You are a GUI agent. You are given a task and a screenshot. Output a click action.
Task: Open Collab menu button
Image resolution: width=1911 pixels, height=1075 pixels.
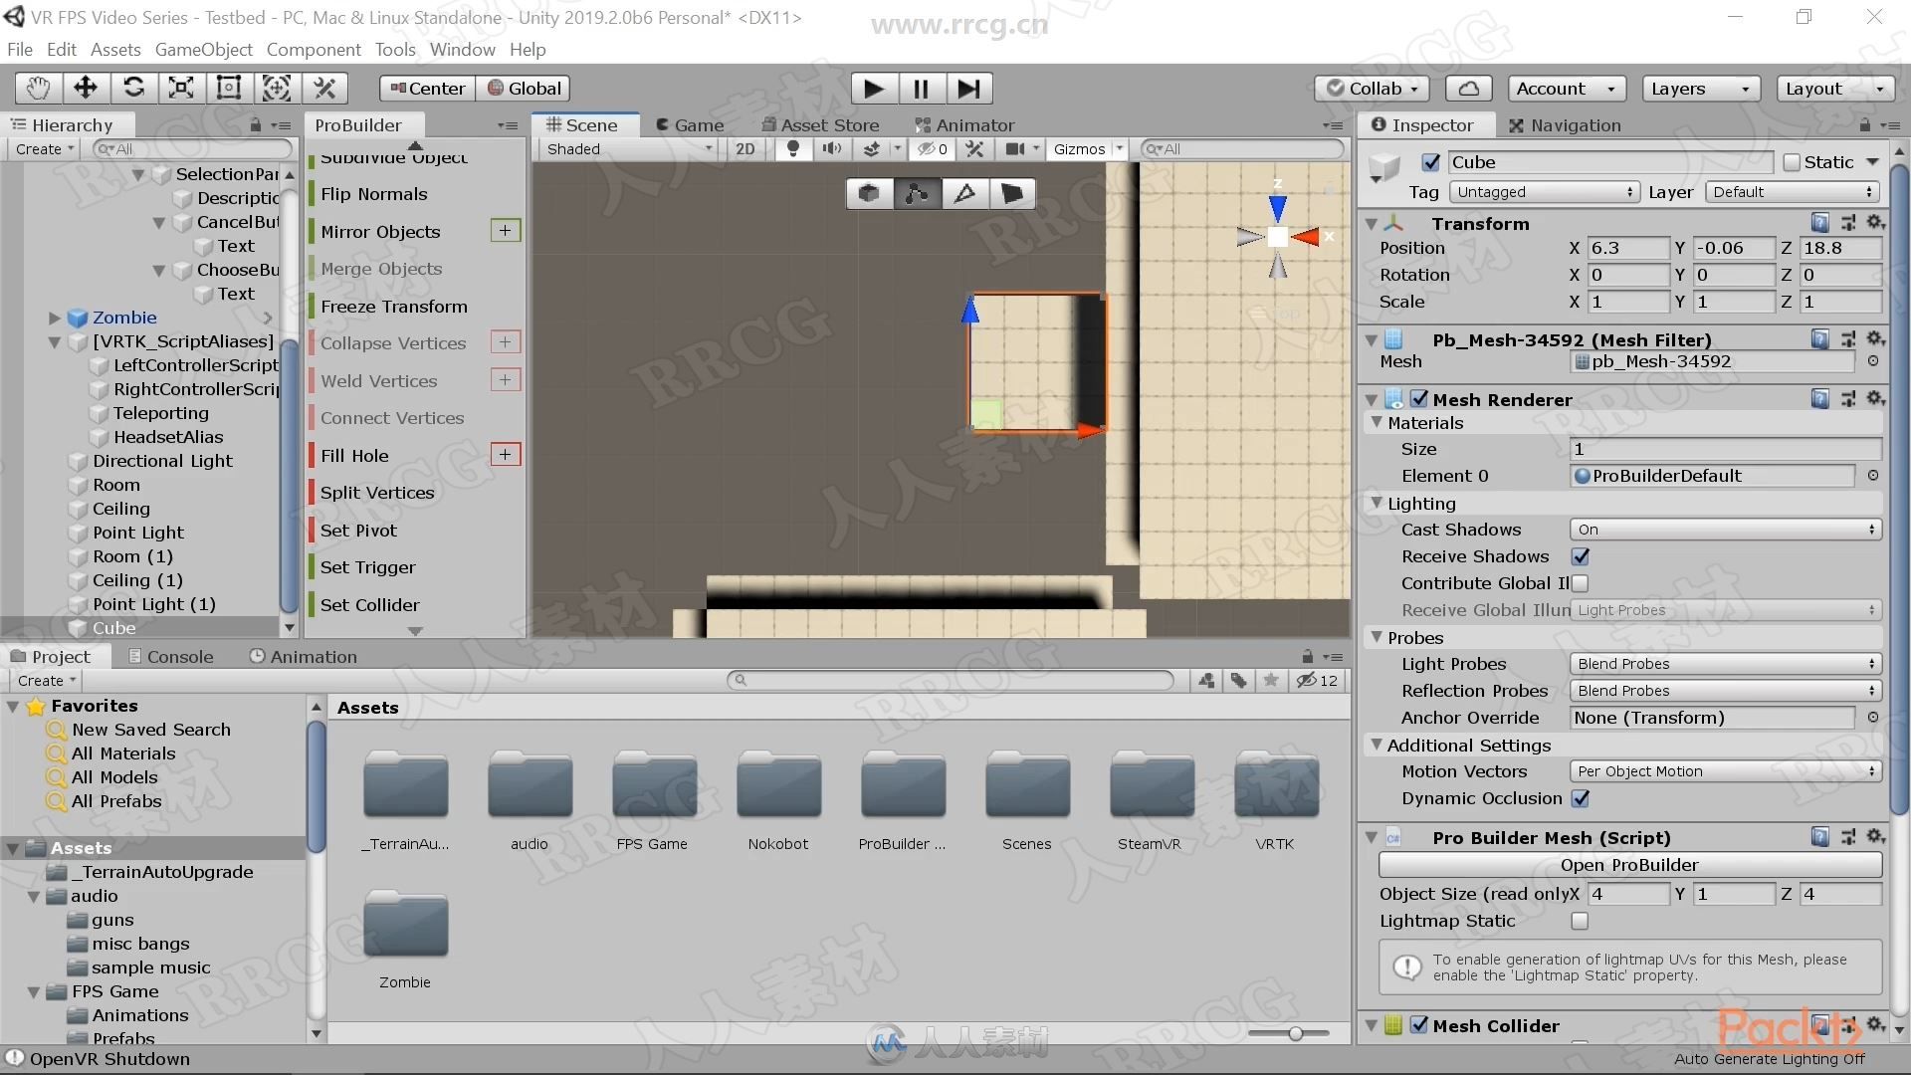click(x=1373, y=89)
